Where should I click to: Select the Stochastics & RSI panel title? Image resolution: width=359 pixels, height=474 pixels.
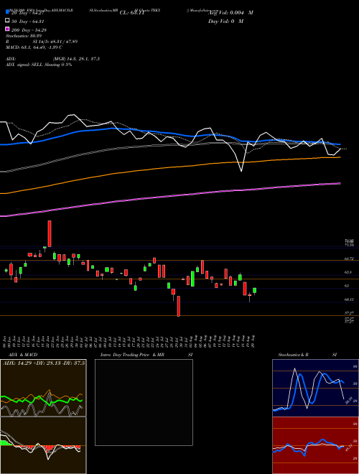point(307,355)
